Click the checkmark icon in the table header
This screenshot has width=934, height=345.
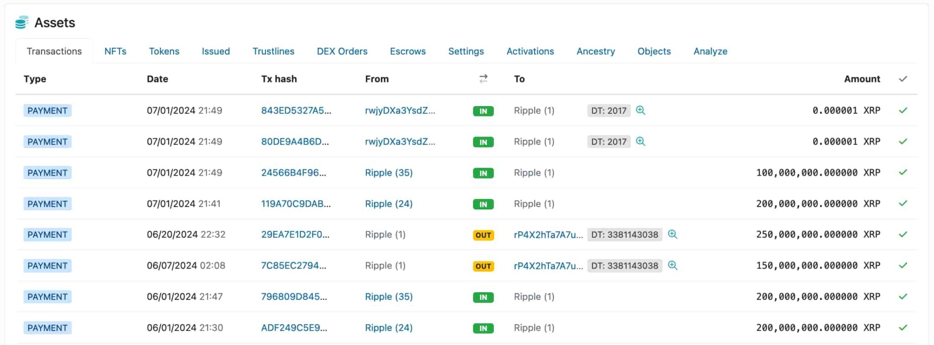pos(903,79)
